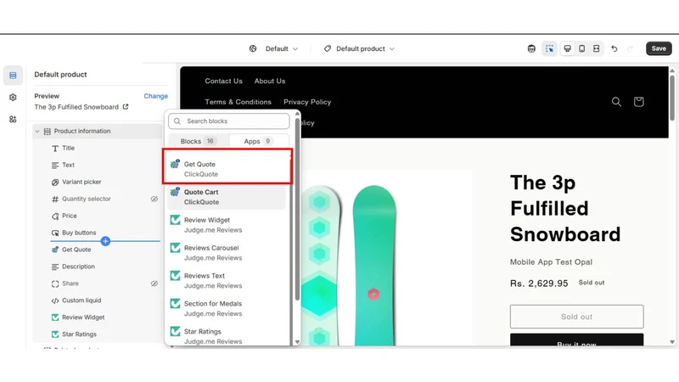Click the popup list scroll-down arrow
Screen dimensions: 679x382
click(x=297, y=342)
